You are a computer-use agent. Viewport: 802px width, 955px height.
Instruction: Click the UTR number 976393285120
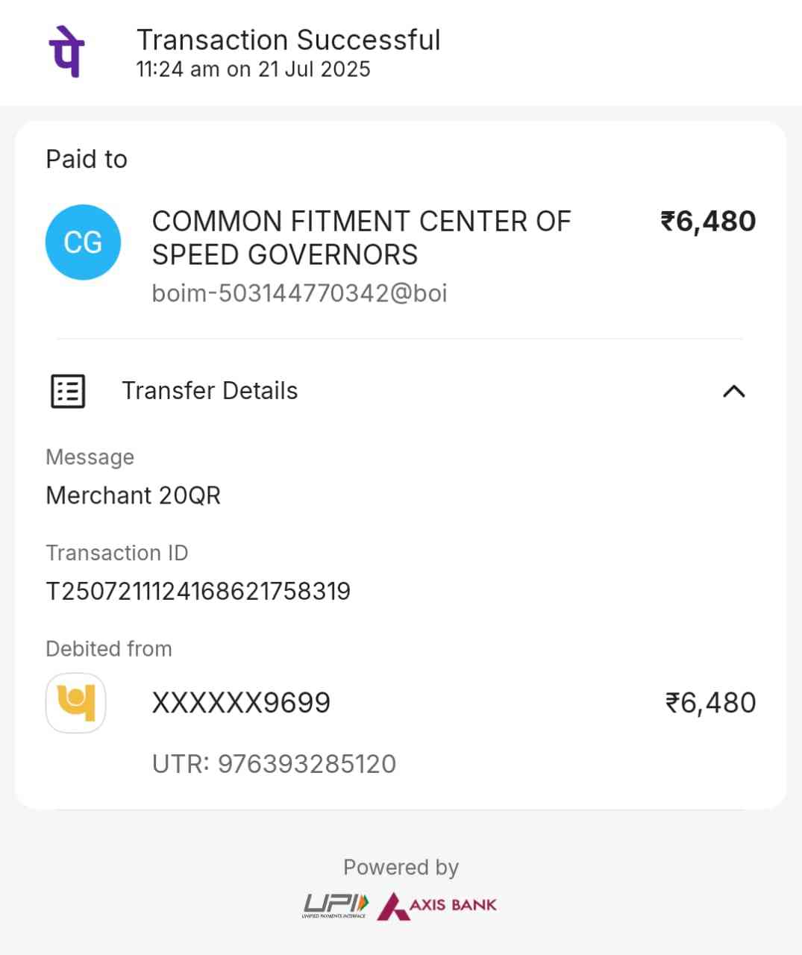(x=274, y=764)
